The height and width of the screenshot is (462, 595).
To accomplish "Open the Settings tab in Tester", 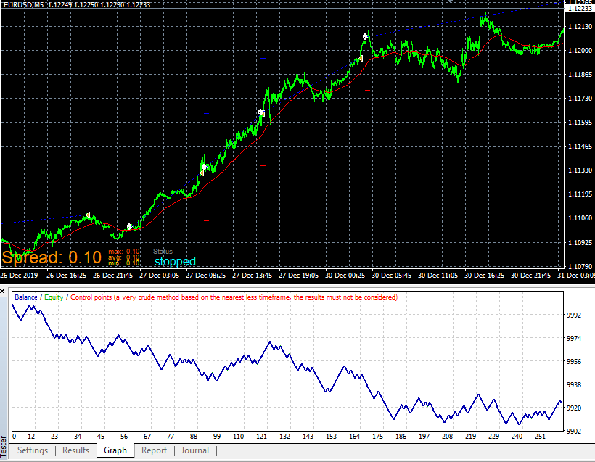I will [33, 450].
